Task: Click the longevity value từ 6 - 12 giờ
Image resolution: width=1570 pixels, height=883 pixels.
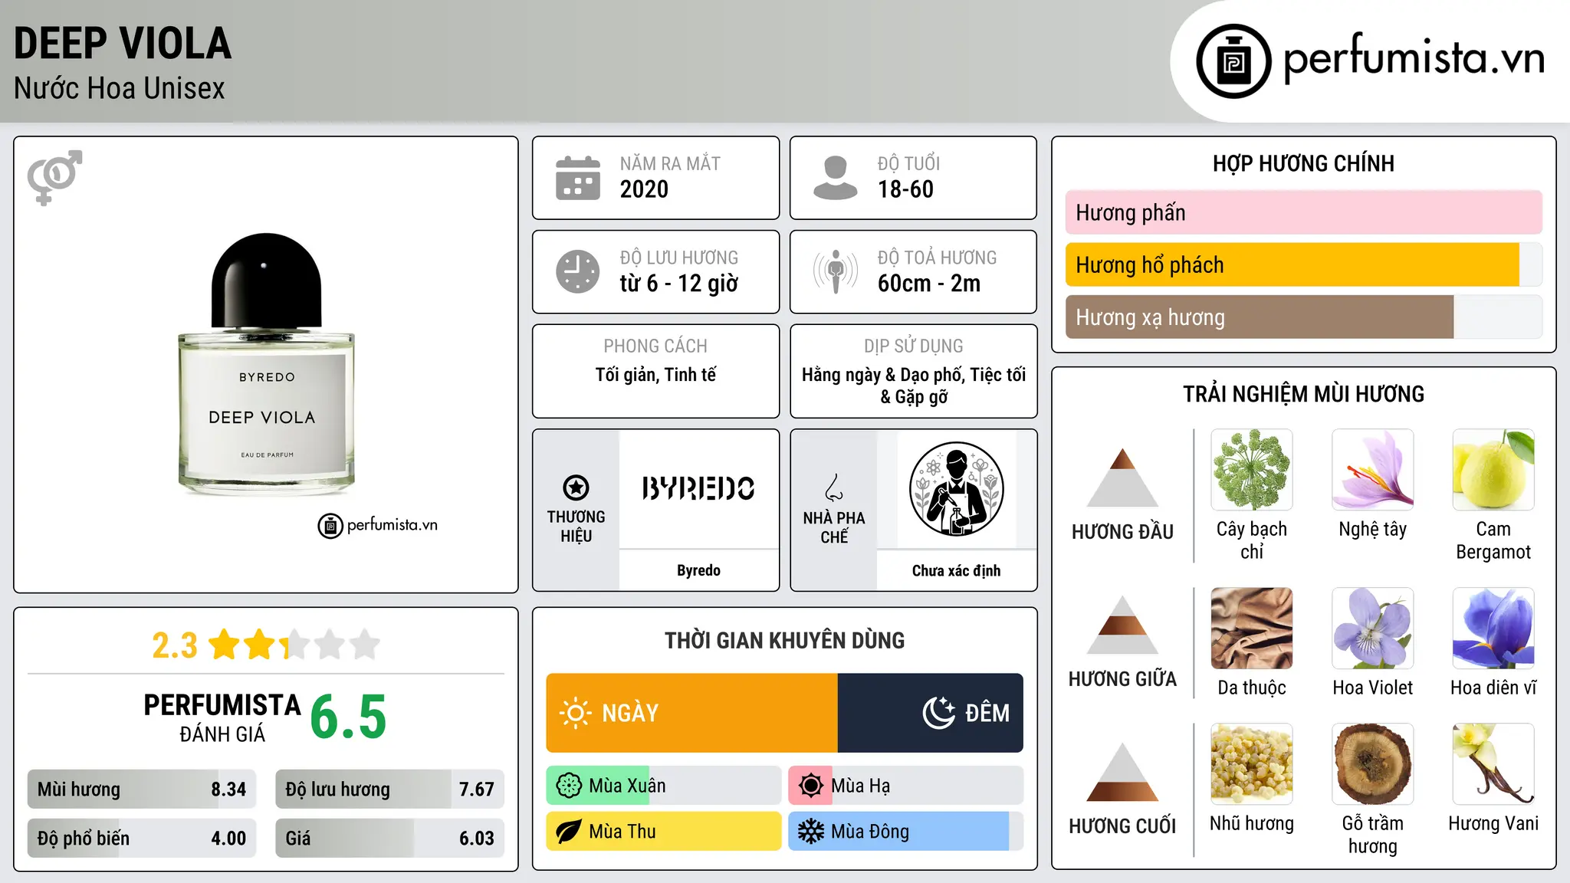Action: 679,284
